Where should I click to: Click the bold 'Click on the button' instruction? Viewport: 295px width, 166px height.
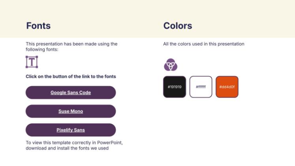71,76
